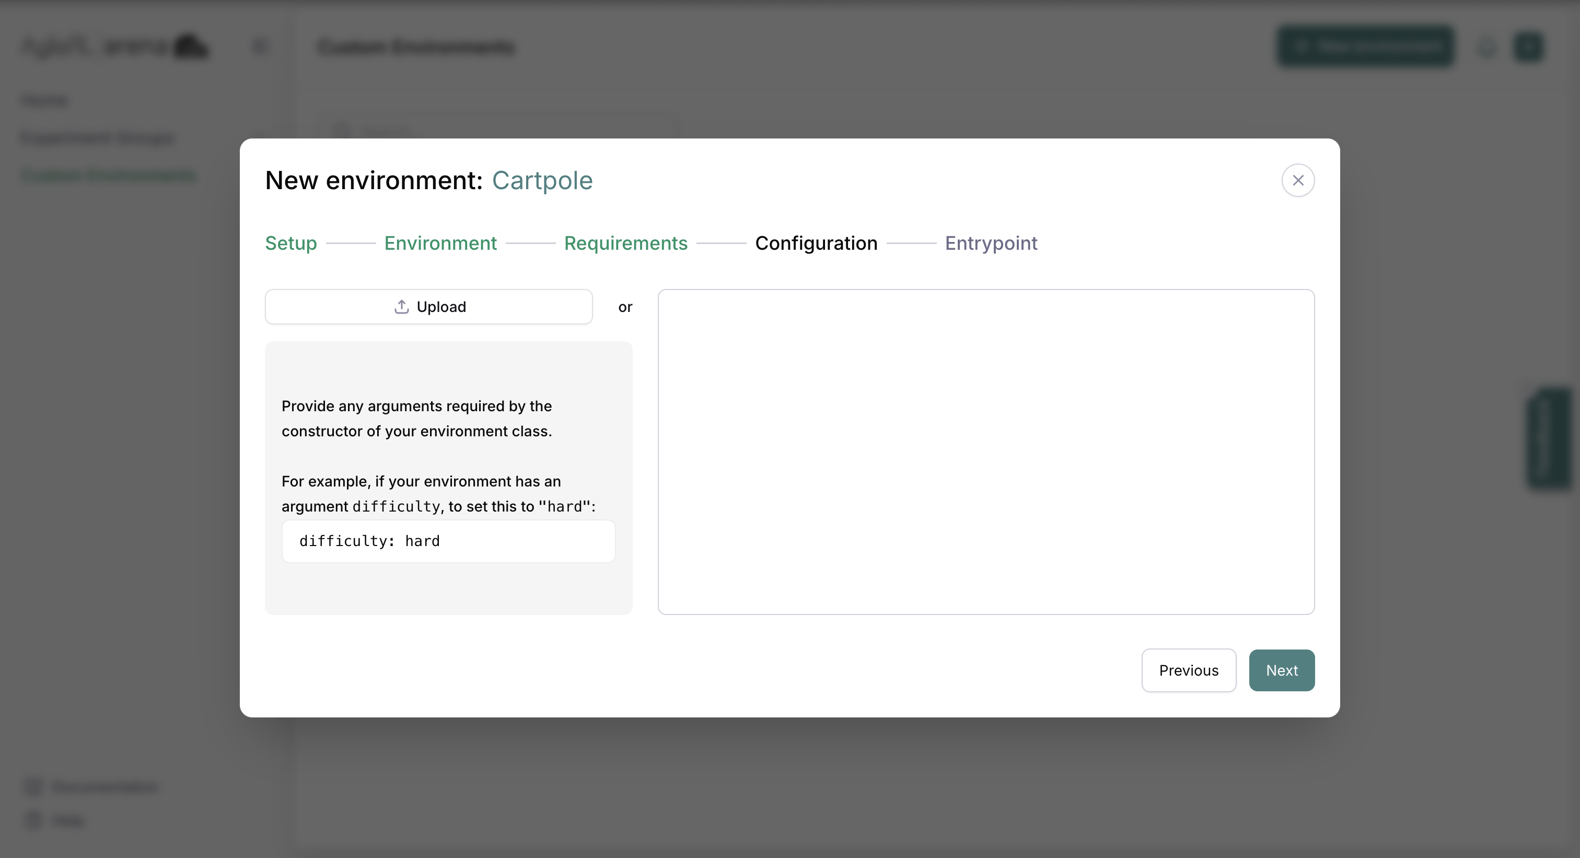The height and width of the screenshot is (858, 1580).
Task: Open Home from the sidebar
Action: pyautogui.click(x=45, y=100)
